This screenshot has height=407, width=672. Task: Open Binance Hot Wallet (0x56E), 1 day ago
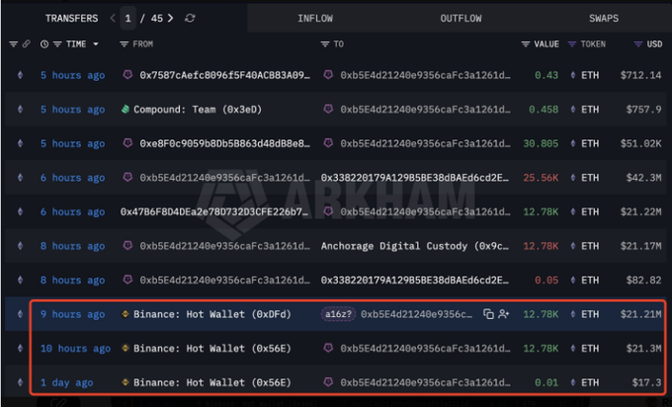point(212,382)
